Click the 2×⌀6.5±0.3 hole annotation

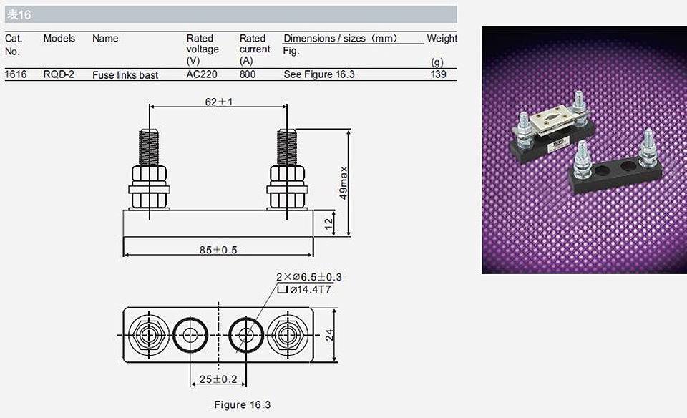coord(309,277)
